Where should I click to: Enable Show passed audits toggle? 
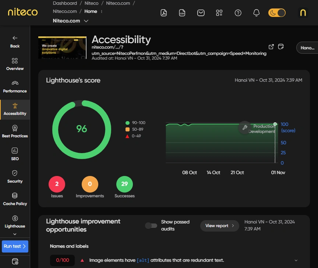[x=151, y=226]
